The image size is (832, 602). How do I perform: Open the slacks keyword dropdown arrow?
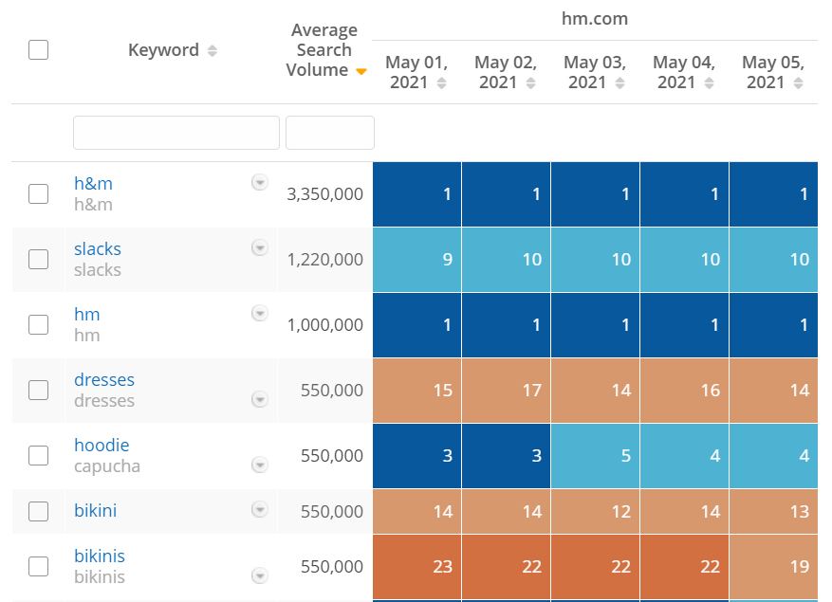260,247
